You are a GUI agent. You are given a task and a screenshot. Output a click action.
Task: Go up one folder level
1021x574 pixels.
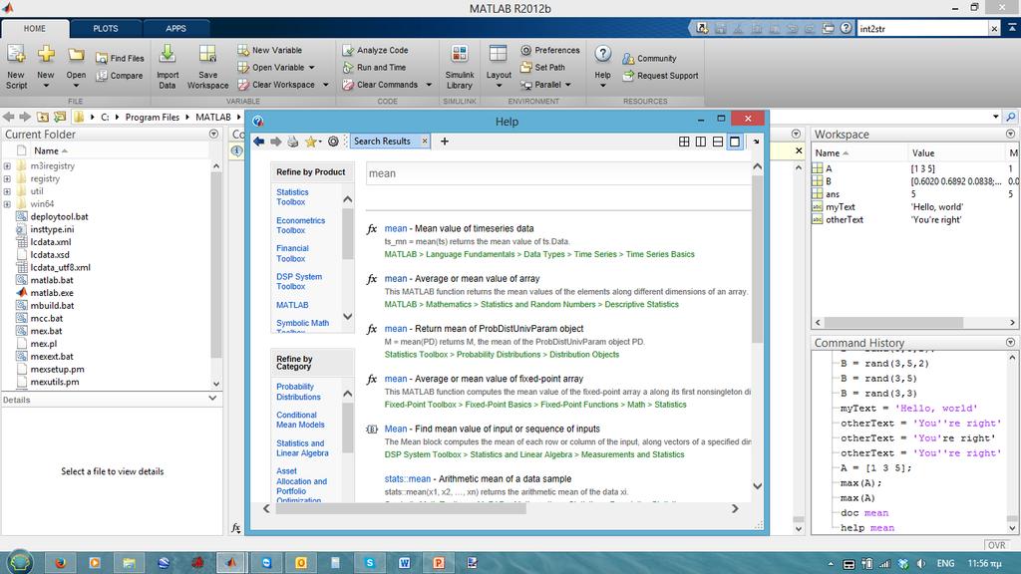pos(43,118)
